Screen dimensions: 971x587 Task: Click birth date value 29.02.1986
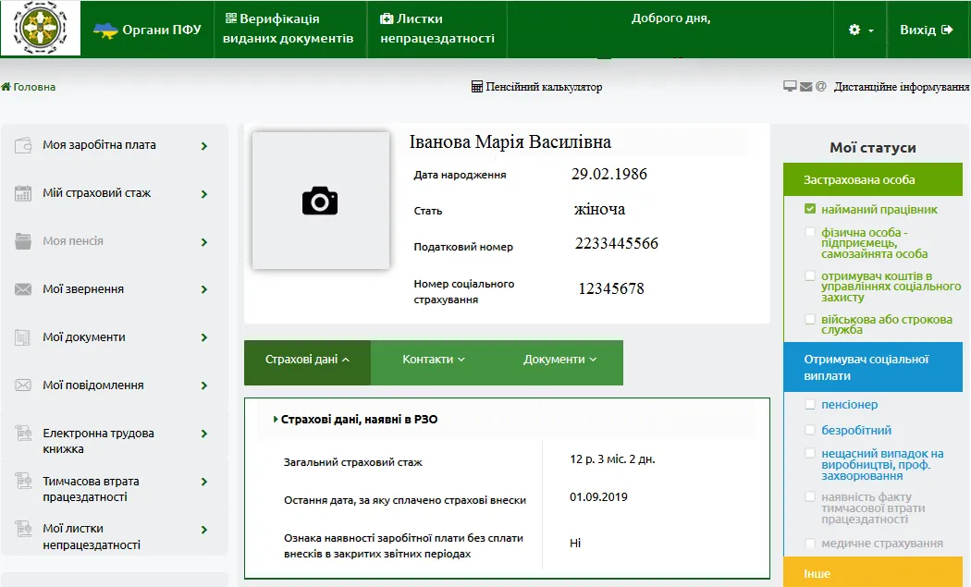click(x=609, y=174)
